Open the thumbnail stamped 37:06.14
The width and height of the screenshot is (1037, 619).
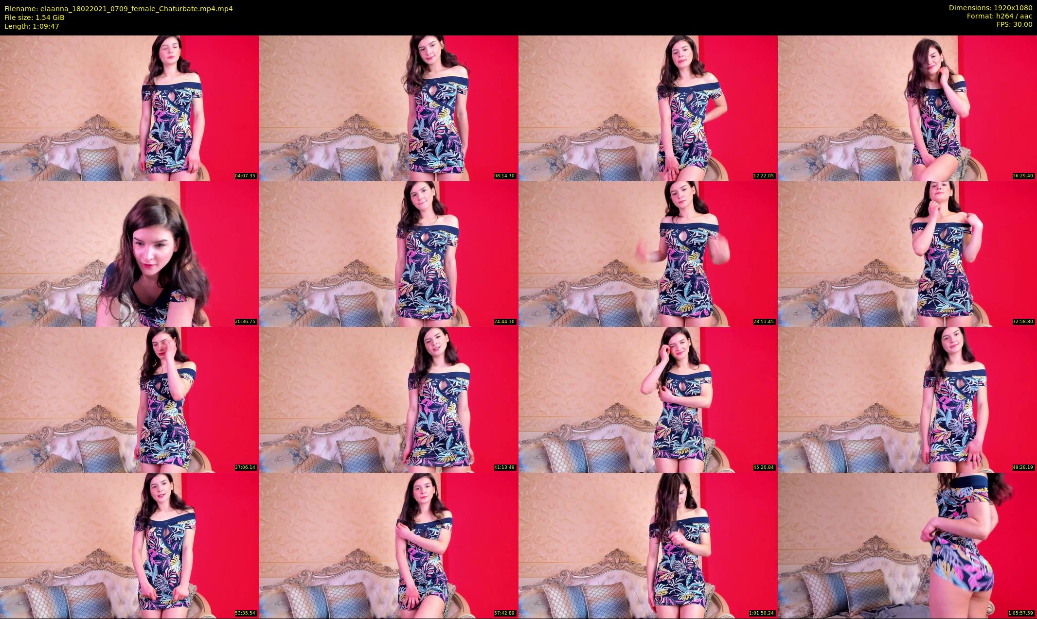pyautogui.click(x=129, y=399)
